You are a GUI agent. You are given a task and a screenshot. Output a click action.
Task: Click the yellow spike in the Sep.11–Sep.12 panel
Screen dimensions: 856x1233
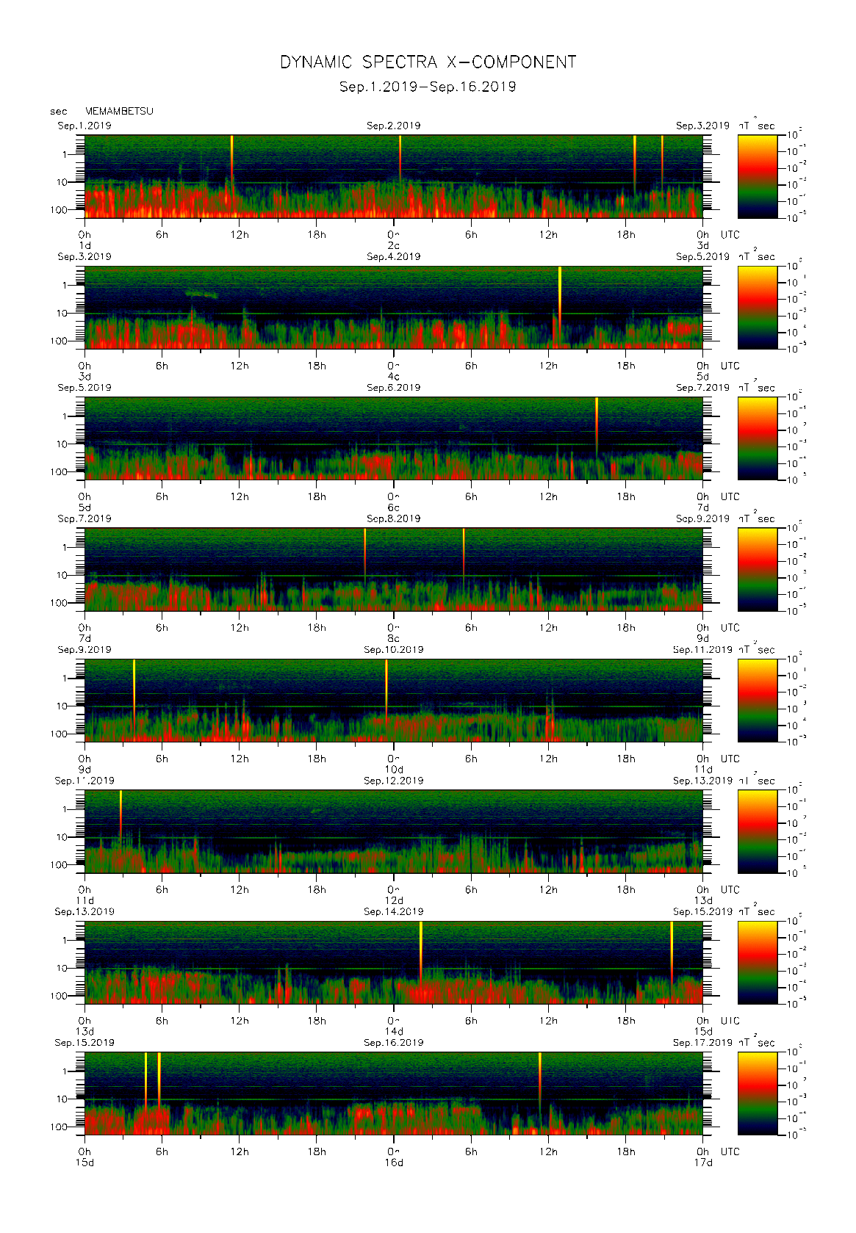tap(121, 814)
